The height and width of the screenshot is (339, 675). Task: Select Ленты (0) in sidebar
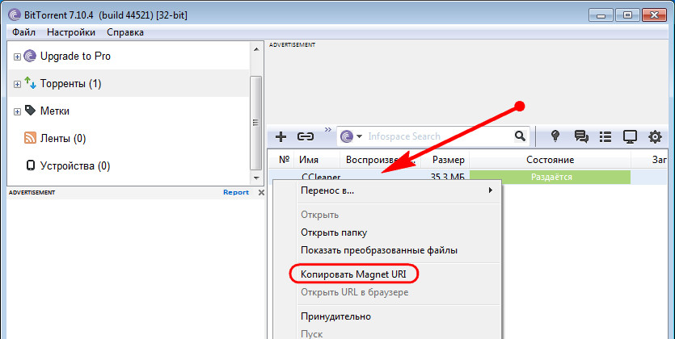pos(63,138)
